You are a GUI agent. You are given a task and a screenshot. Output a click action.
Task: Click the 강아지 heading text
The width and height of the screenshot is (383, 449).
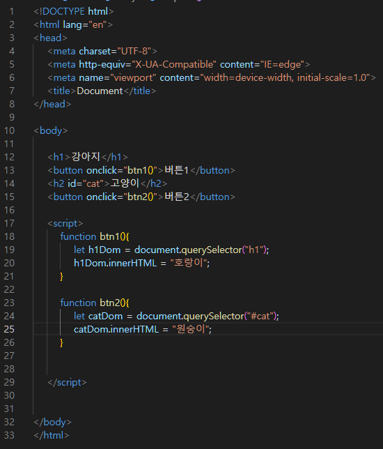click(x=86, y=157)
